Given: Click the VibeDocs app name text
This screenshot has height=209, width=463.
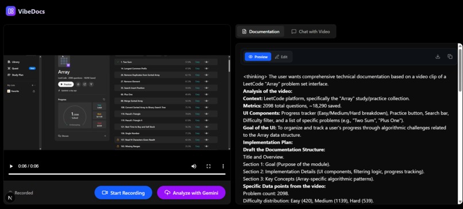Looking at the screenshot, I should [31, 11].
